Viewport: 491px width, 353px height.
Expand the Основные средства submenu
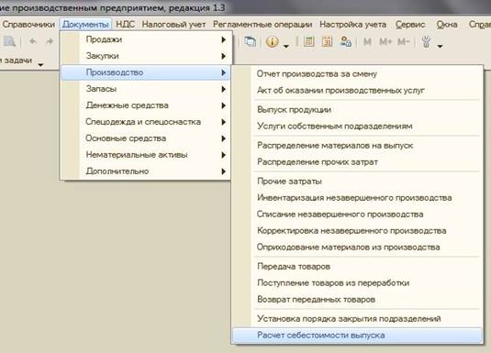click(x=146, y=138)
